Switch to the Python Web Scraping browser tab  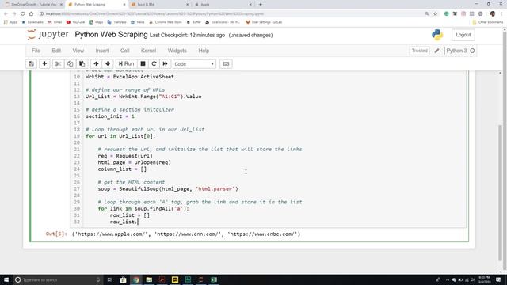point(96,5)
